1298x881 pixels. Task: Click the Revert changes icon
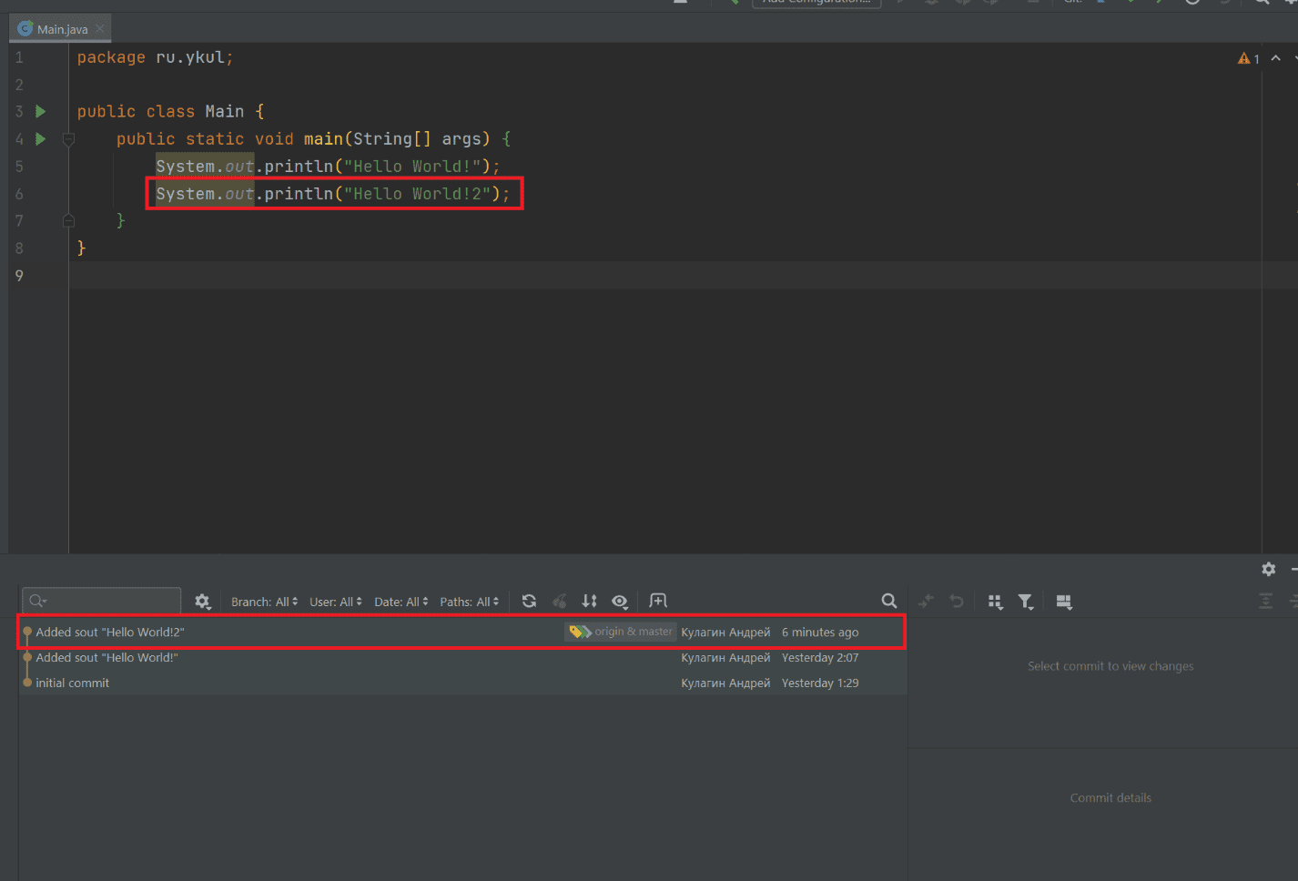pos(957,601)
